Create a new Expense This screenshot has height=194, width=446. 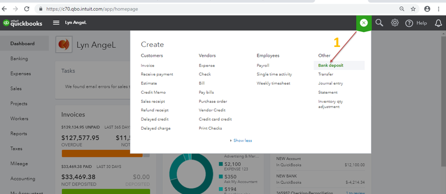(x=207, y=65)
